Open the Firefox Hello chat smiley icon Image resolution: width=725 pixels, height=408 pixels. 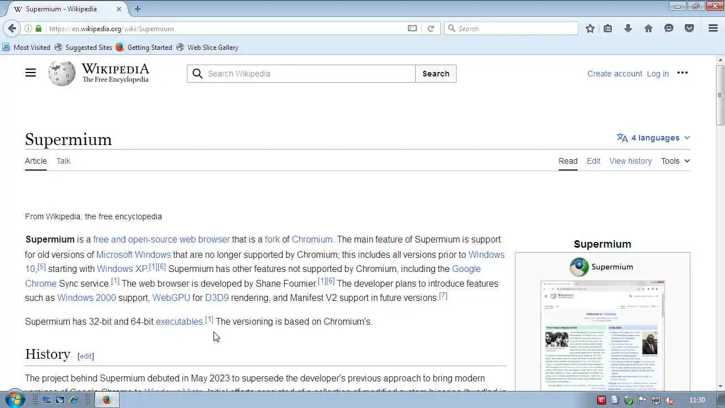point(669,28)
